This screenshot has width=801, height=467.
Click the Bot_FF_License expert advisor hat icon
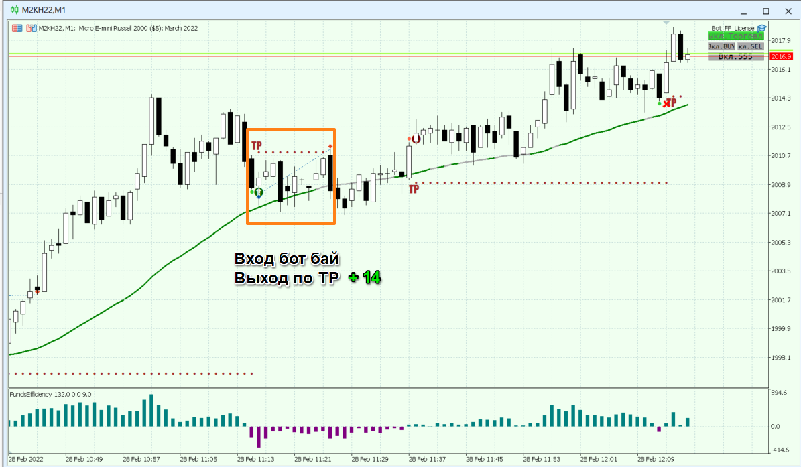click(x=761, y=29)
